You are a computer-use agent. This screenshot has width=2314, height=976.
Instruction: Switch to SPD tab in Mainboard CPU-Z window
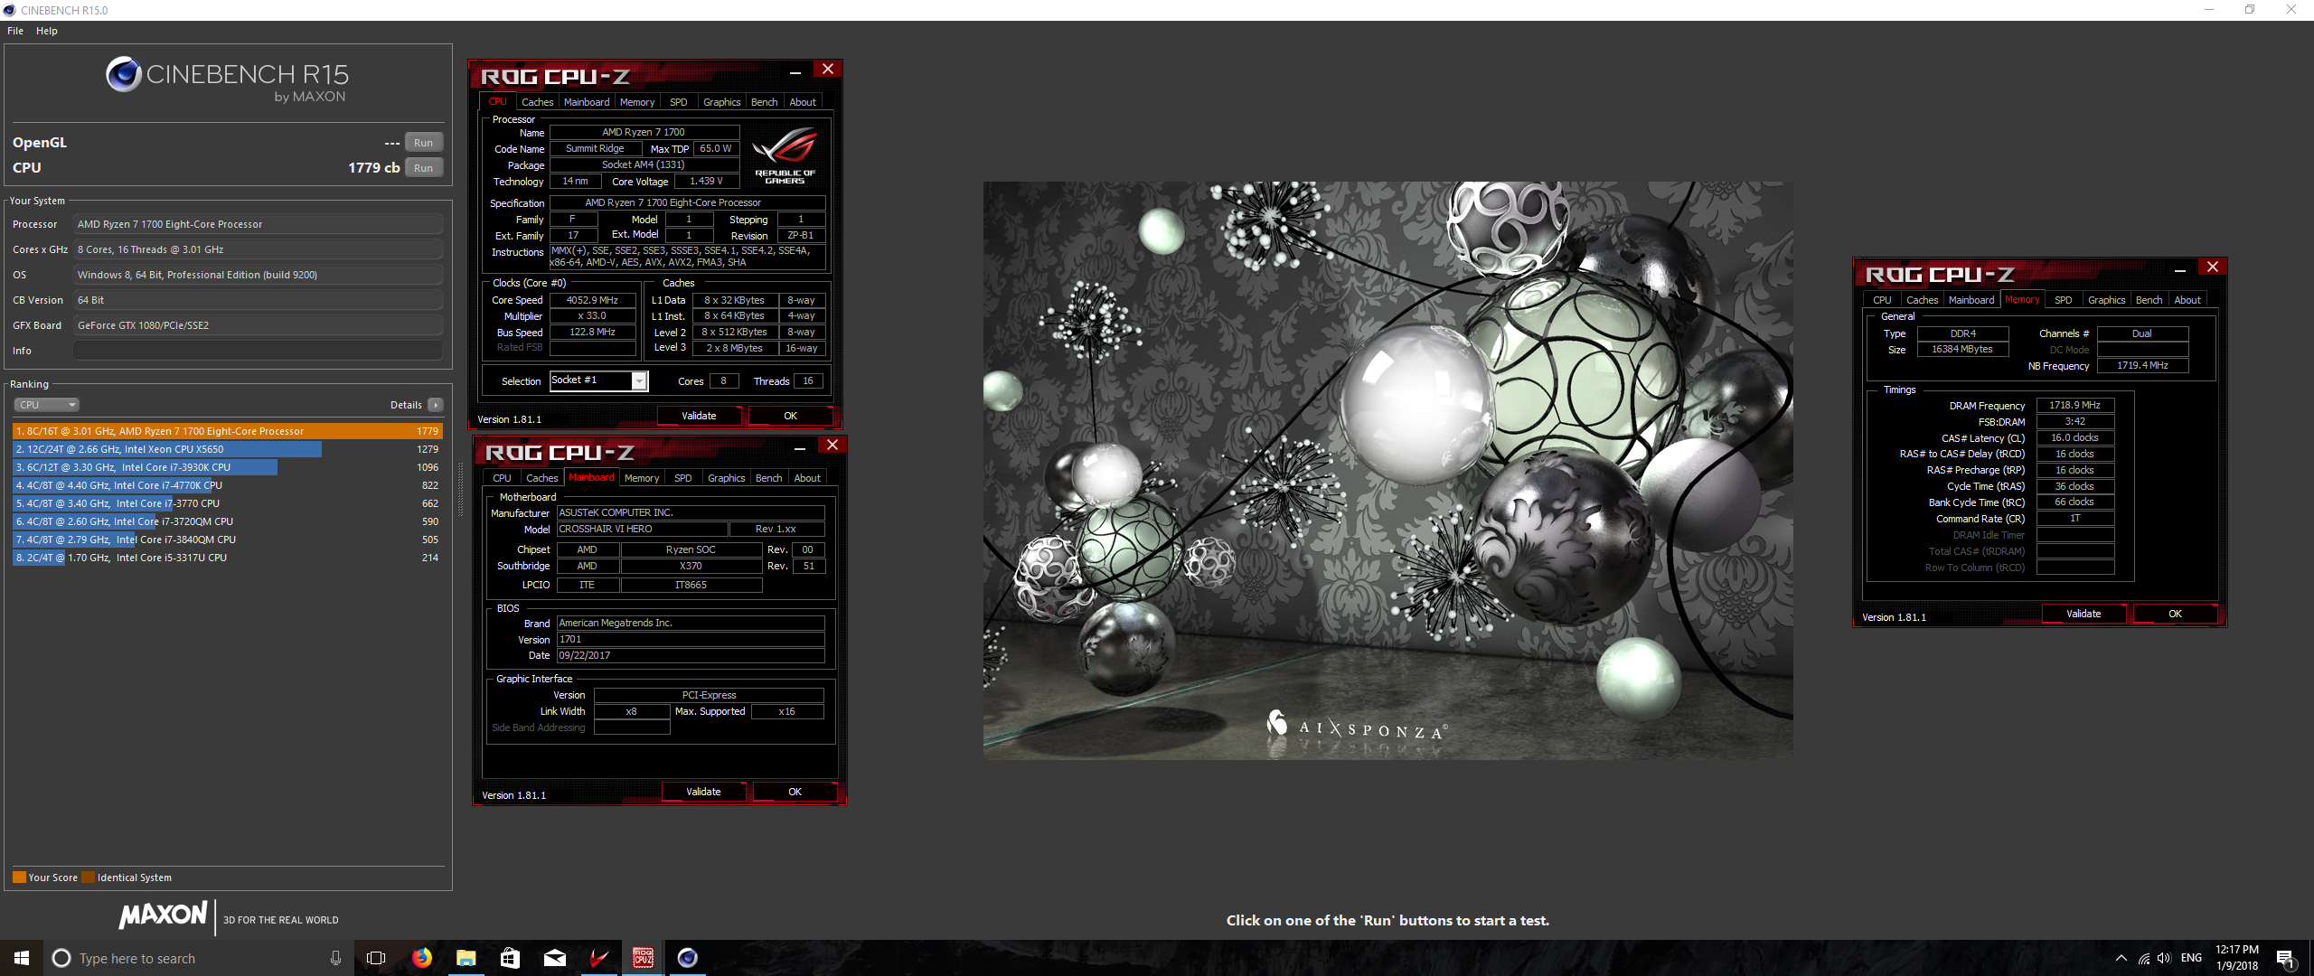[x=683, y=478]
